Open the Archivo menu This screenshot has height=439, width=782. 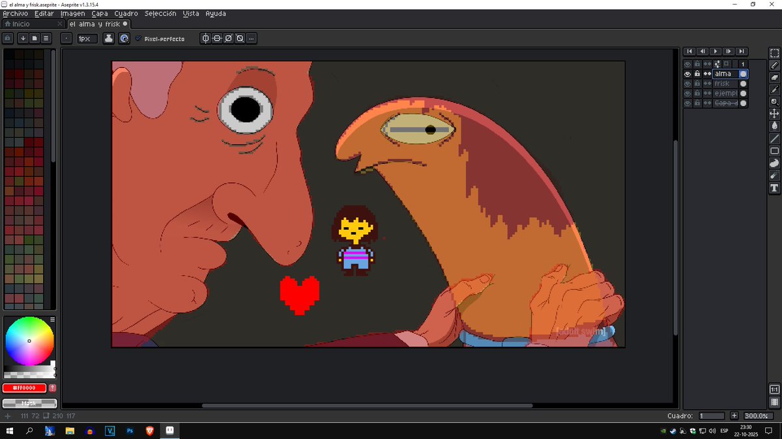click(16, 14)
